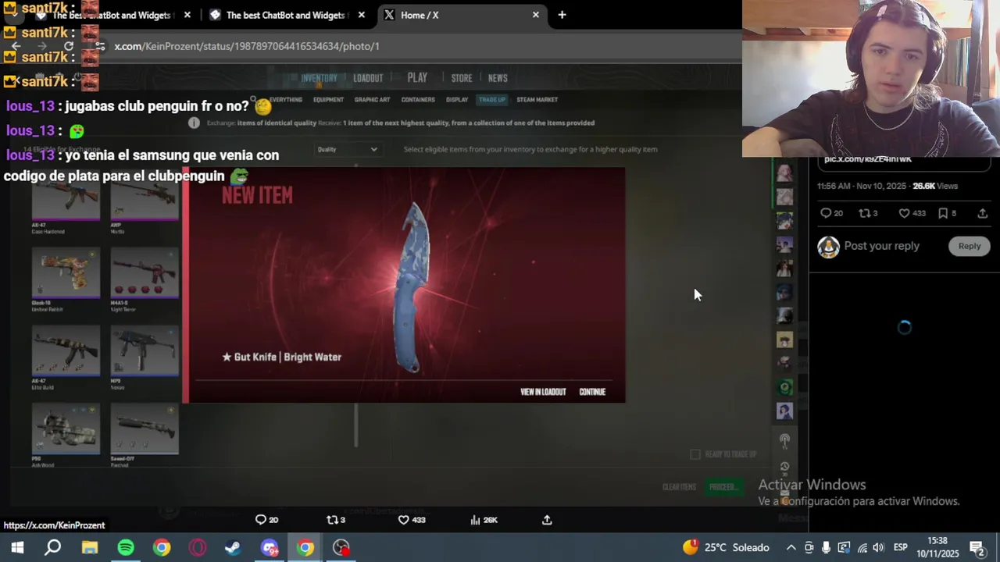The image size is (1000, 562).
Task: Select the GRAPHIC ART inventory filter
Action: coord(372,100)
